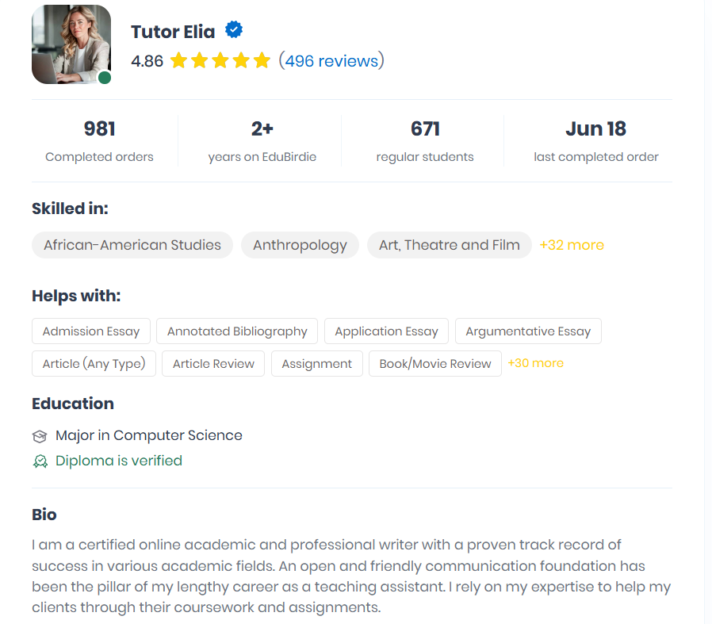The width and height of the screenshot is (712, 624).
Task: Click the graduation cap education icon
Action: pyautogui.click(x=40, y=436)
